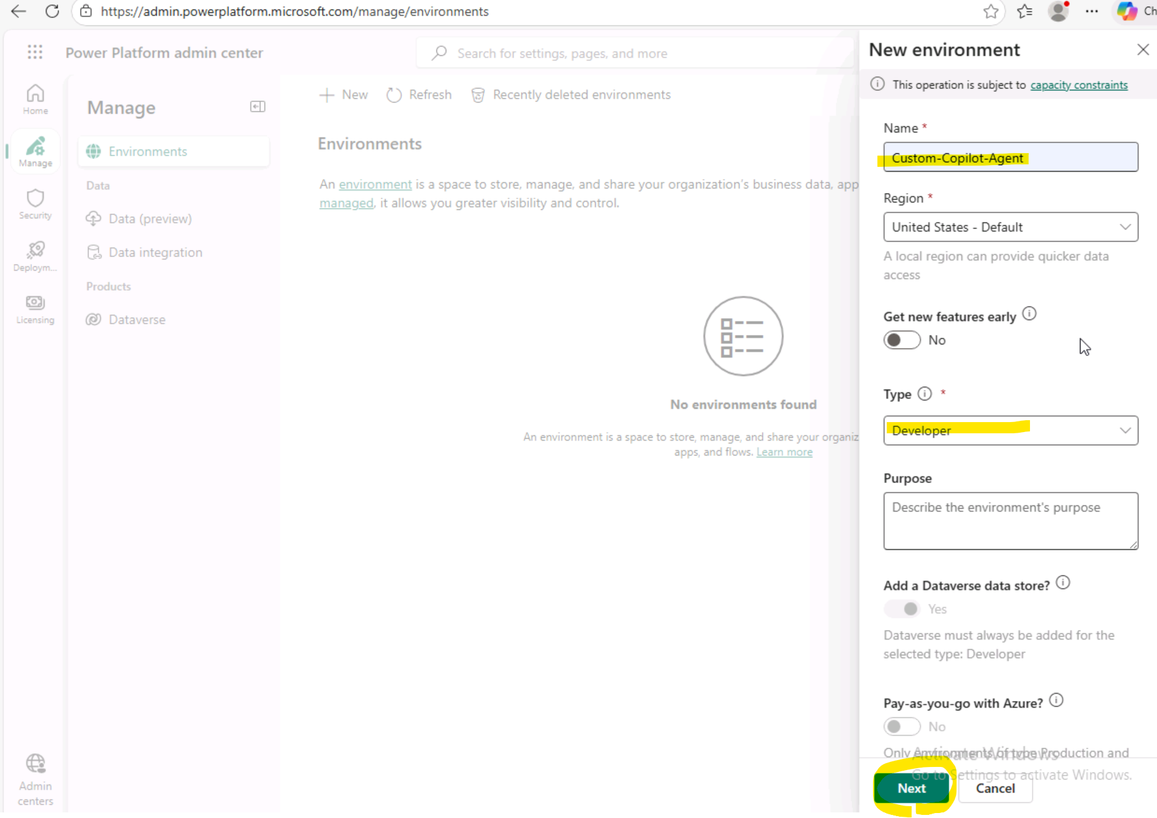Click the Purpose description text box
Viewport: 1157px width, 818px height.
(1010, 521)
